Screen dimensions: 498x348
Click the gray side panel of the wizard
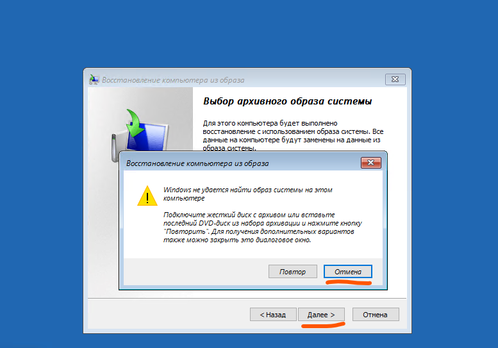[102, 222]
